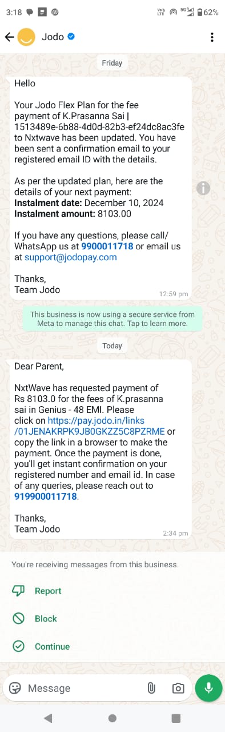
Task: Report this business with thumbs-down icon
Action: point(37,591)
